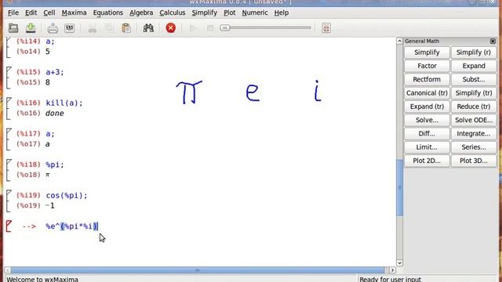The width and height of the screenshot is (502, 282).
Task: Click the Rectform button
Action: pyautogui.click(x=427, y=79)
